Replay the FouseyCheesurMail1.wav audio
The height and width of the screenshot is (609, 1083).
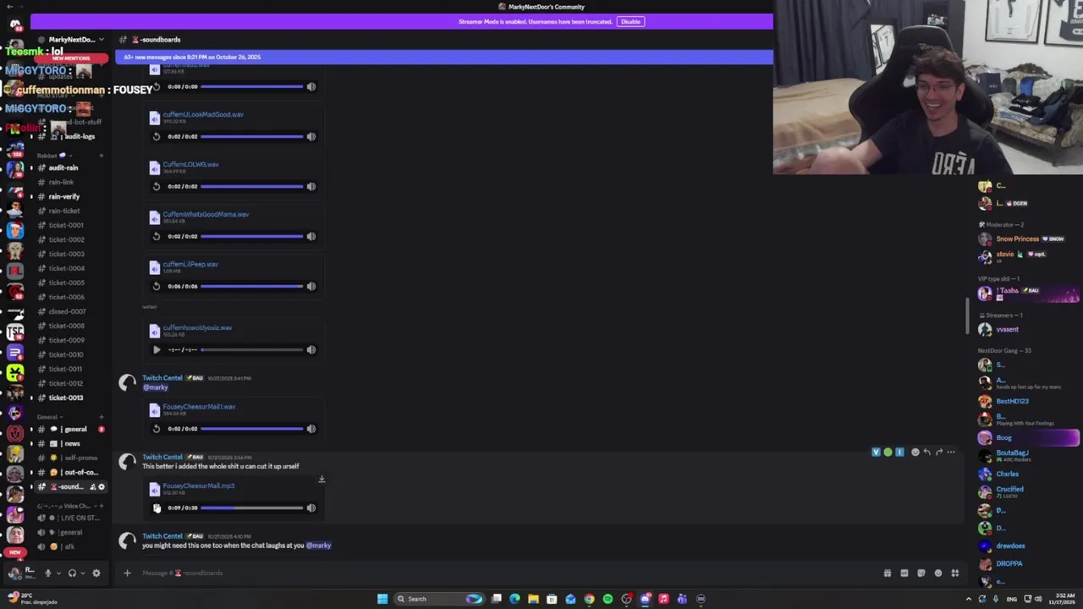[x=156, y=429]
